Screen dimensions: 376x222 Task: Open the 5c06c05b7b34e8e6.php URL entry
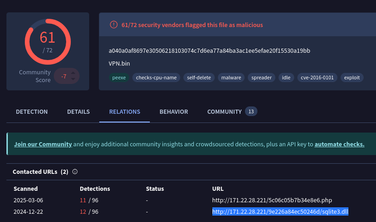(272, 200)
